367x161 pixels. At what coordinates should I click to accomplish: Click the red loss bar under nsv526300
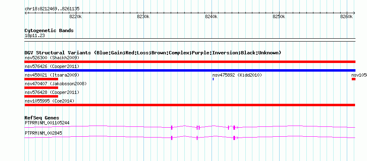190,62
